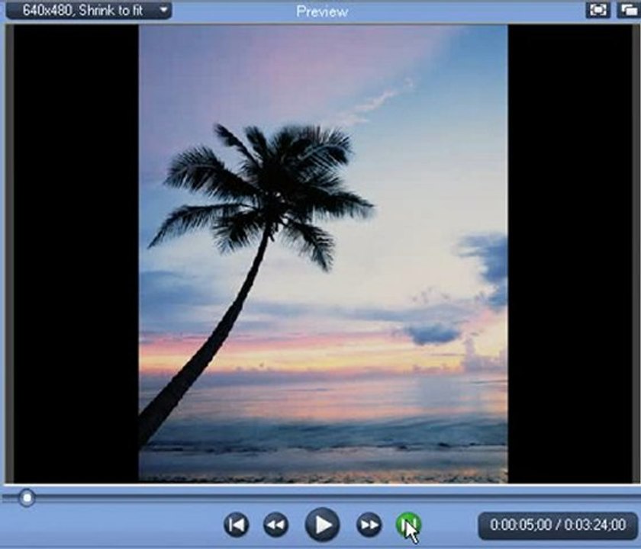Jump to the start of the video
The image size is (641, 549).
click(x=237, y=525)
